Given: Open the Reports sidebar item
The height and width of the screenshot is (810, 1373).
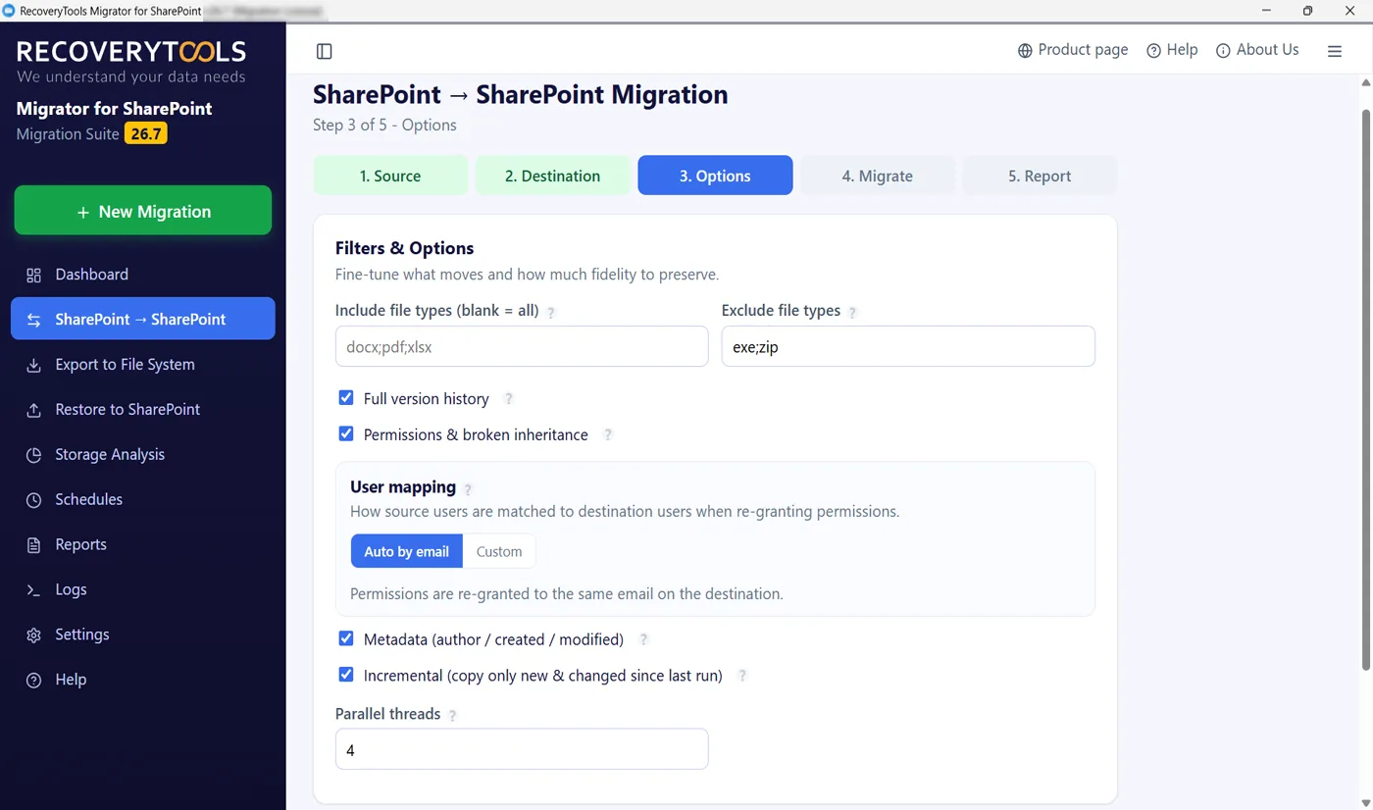Looking at the screenshot, I should (x=143, y=545).
